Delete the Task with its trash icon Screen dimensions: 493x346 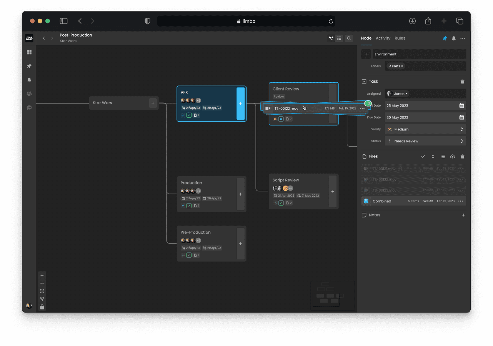click(x=462, y=82)
